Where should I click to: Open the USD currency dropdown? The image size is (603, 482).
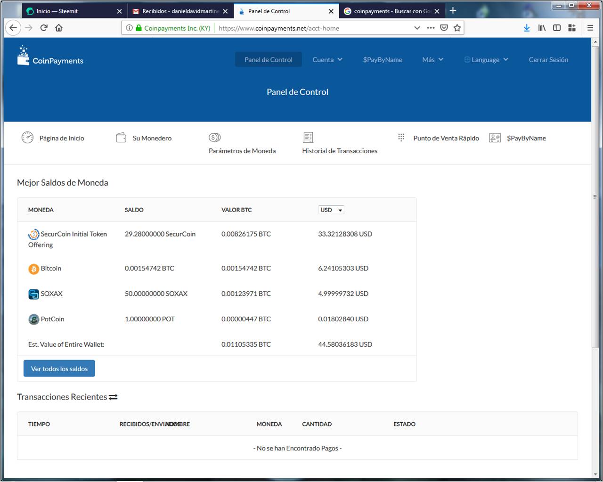tap(331, 210)
